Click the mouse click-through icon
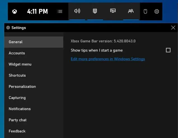This screenshot has height=138, width=178. tap(145, 11)
